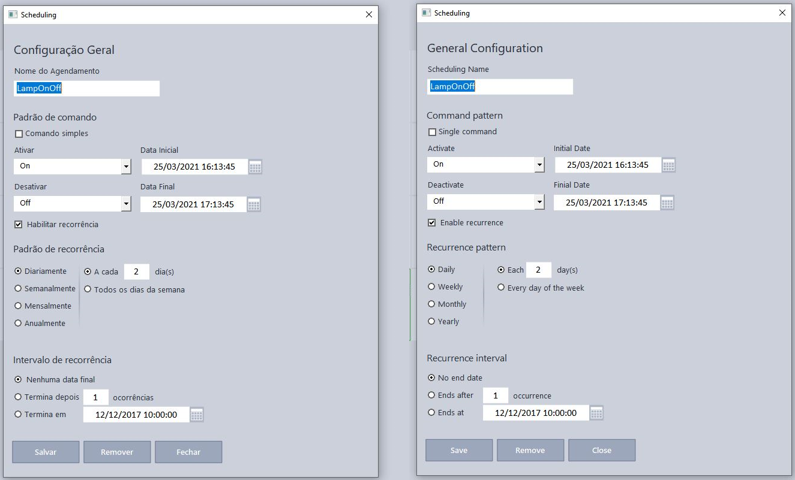Expand the Desativar dropdown showing Off
This screenshot has width=795, height=480.
tap(126, 204)
